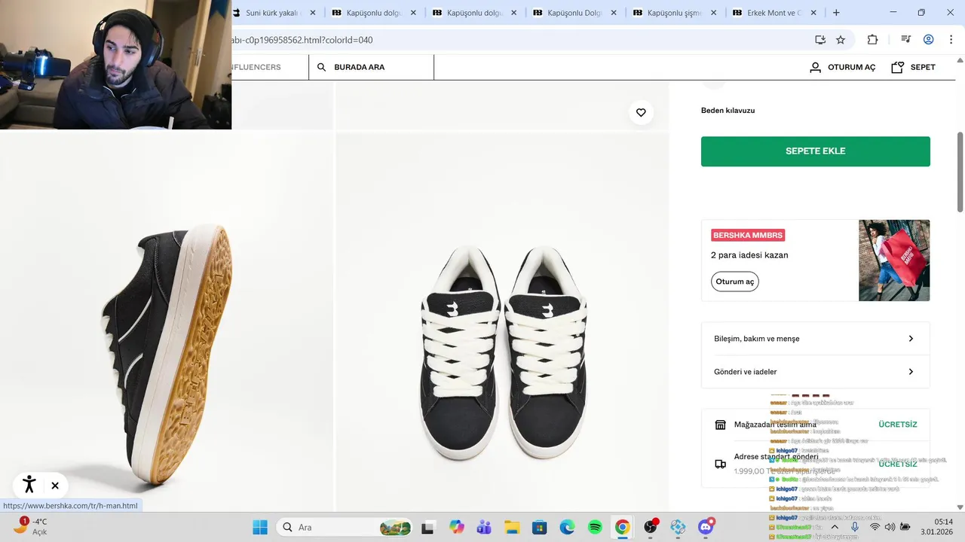Click the install app icon in address bar
Viewport: 965px width, 542px height.
pos(820,40)
